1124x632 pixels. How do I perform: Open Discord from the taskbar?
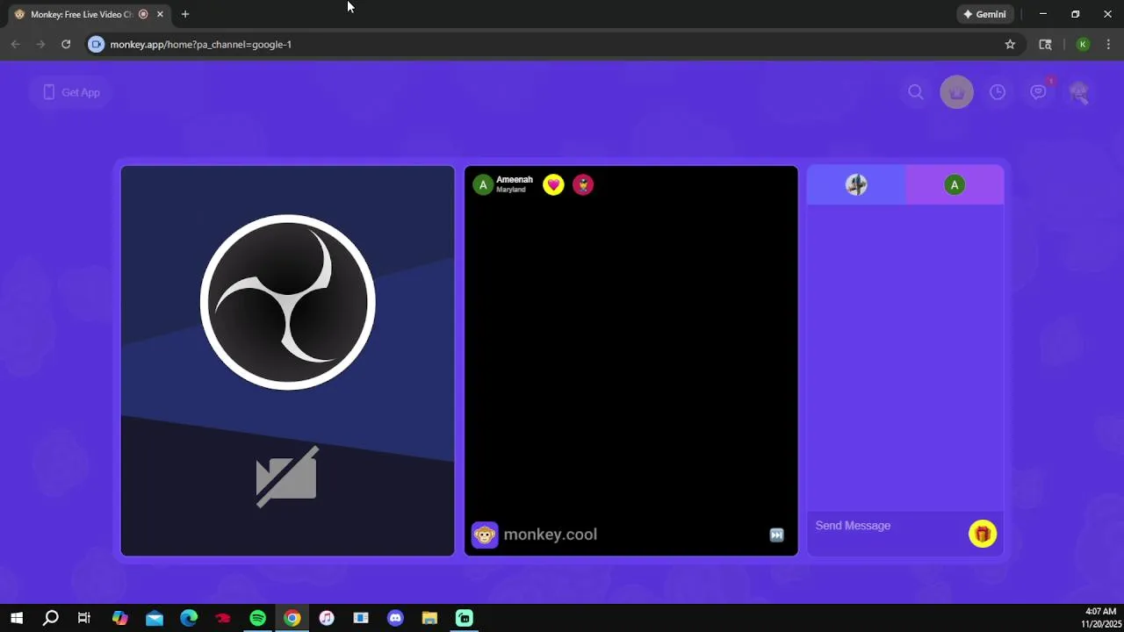(x=395, y=618)
